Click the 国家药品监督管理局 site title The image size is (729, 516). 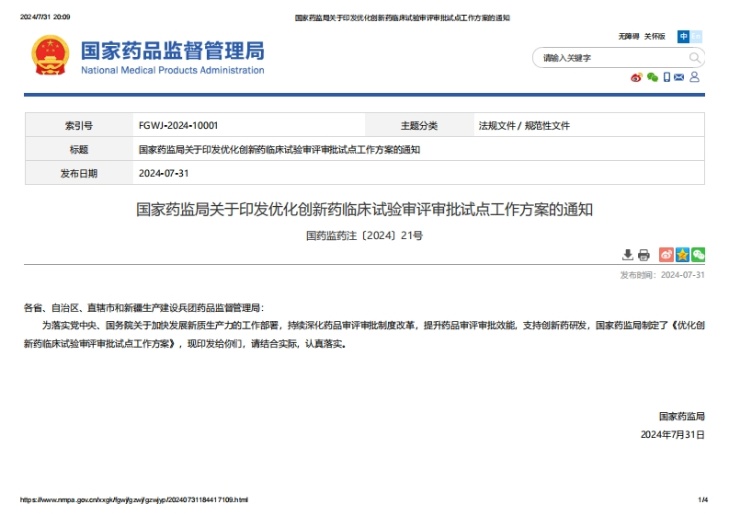(172, 51)
